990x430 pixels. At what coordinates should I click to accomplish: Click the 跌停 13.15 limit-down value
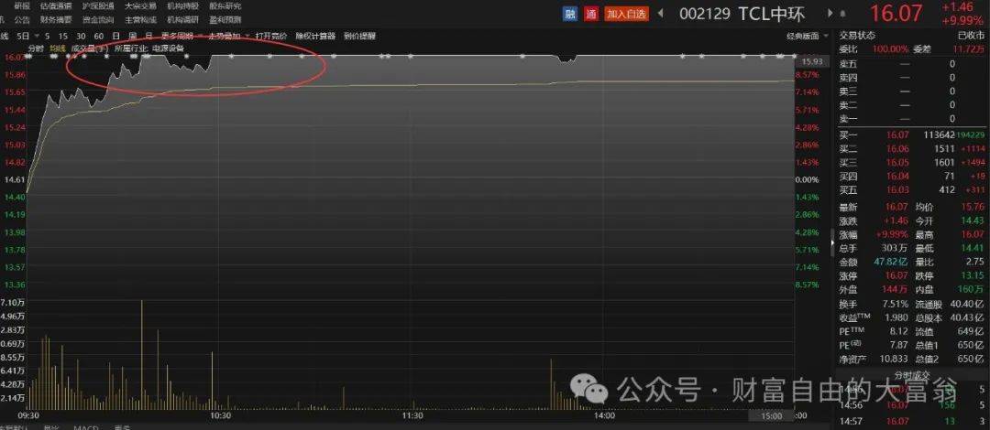tap(972, 276)
